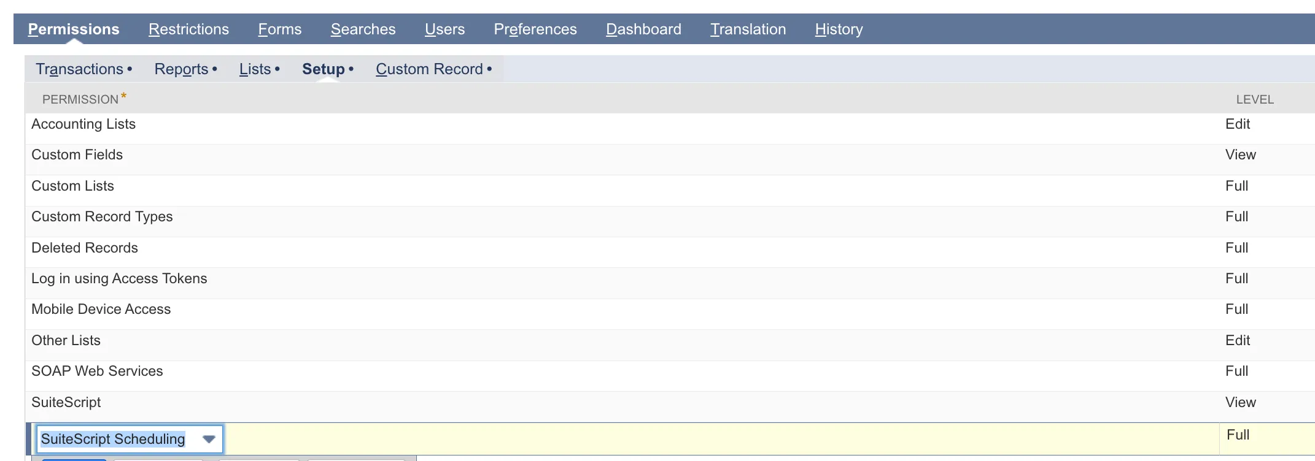Click Full level for Custom Record Types
This screenshot has height=461, width=1315.
pos(1237,216)
